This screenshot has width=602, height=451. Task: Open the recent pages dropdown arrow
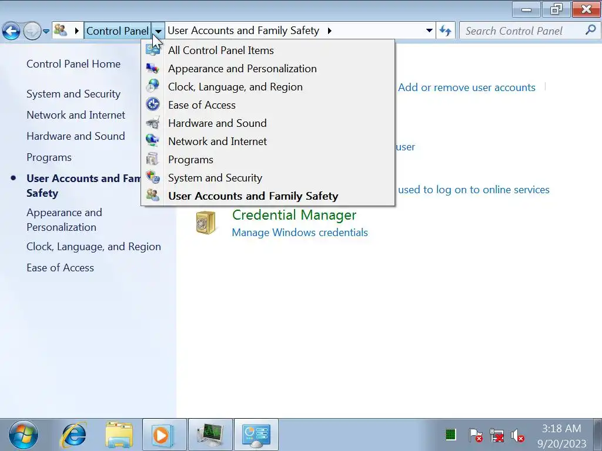coord(46,31)
